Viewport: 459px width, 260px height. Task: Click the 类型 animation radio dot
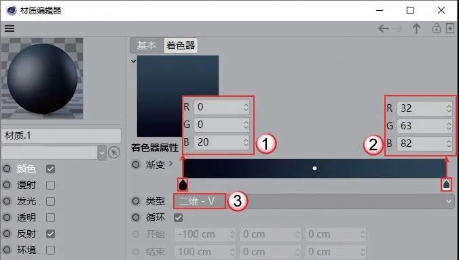[x=136, y=201]
